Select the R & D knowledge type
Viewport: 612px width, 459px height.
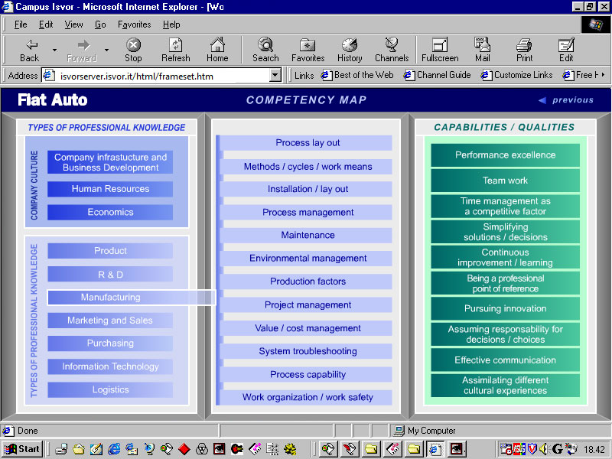pyautogui.click(x=110, y=275)
